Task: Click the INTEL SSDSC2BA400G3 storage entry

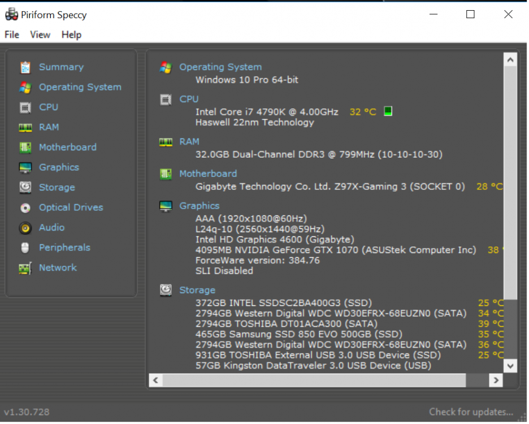Action: 284,304
